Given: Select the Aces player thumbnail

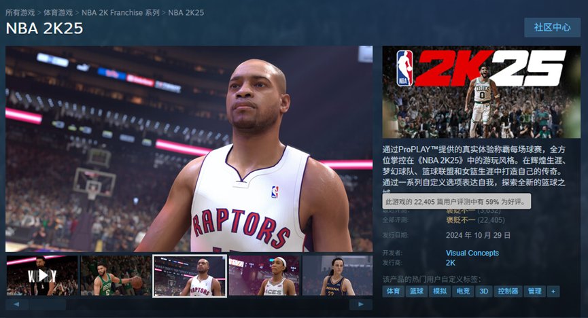Looking at the screenshot, I should pyautogui.click(x=264, y=276).
